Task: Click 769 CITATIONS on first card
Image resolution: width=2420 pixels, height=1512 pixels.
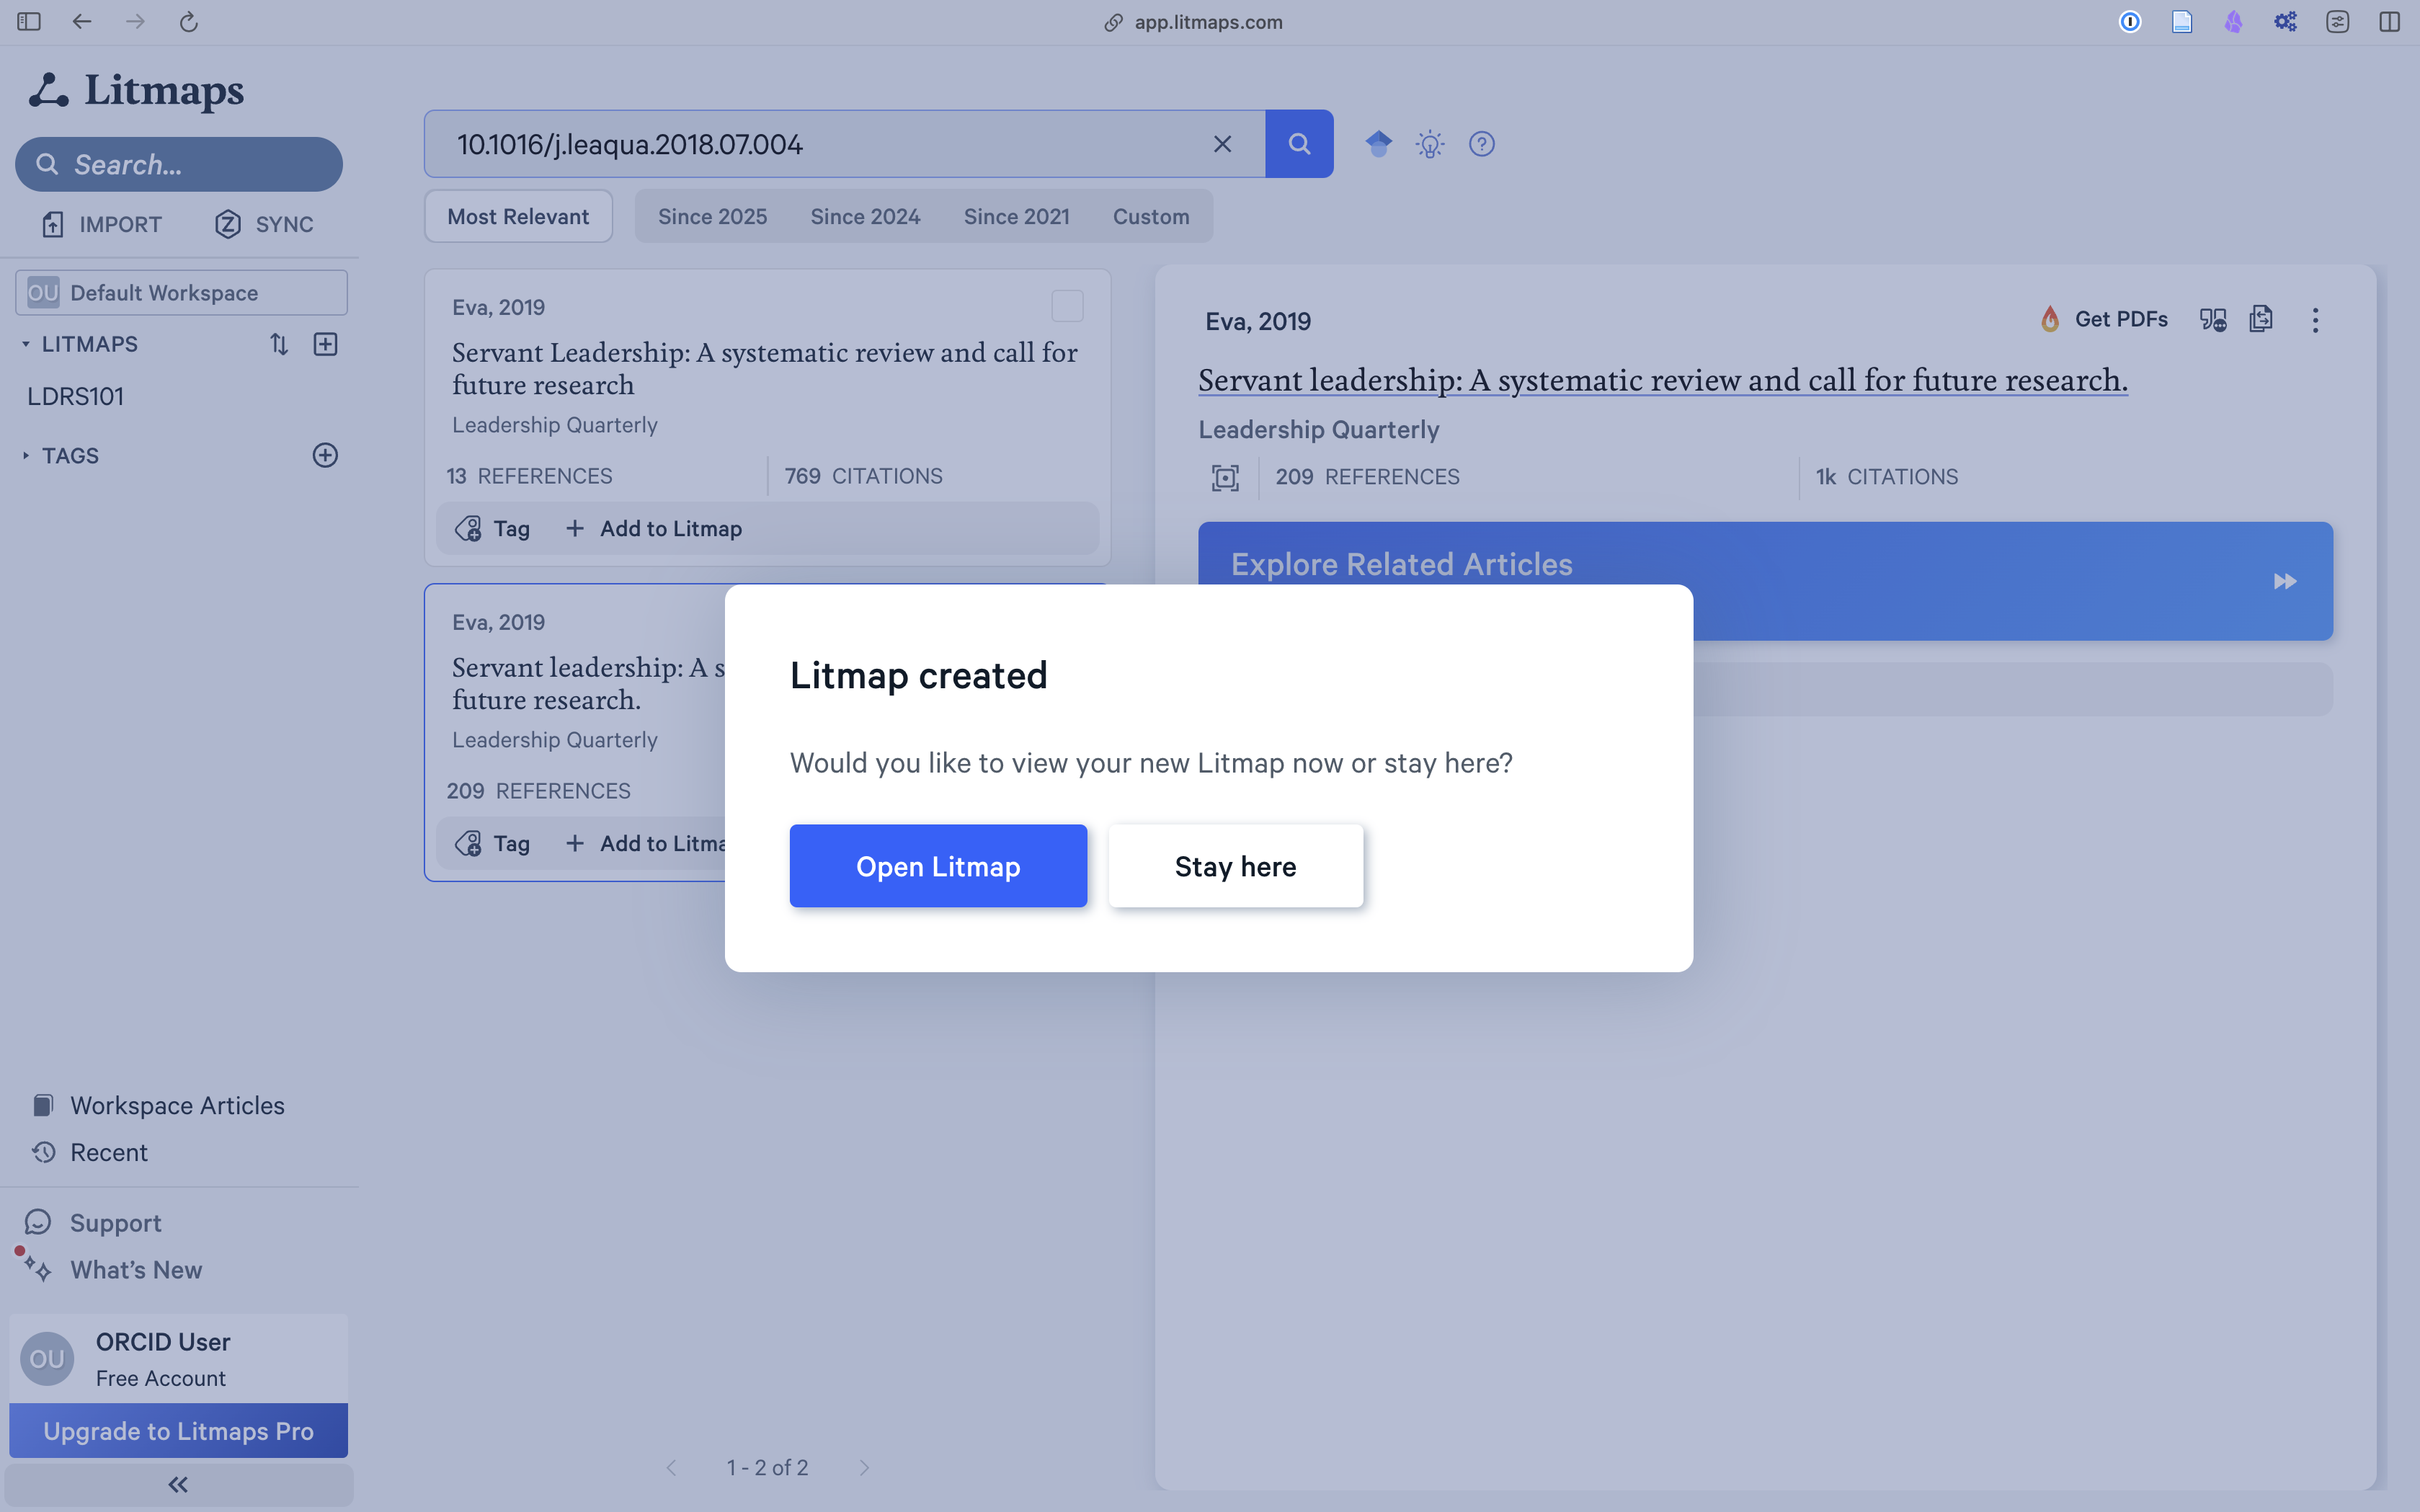Action: (863, 476)
